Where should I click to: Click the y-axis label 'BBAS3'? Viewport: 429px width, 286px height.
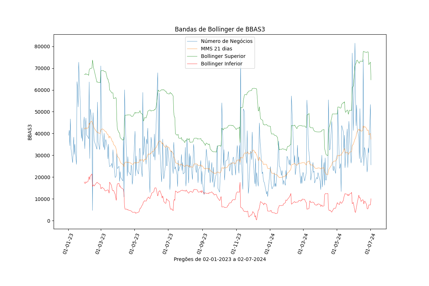pyautogui.click(x=30, y=132)
